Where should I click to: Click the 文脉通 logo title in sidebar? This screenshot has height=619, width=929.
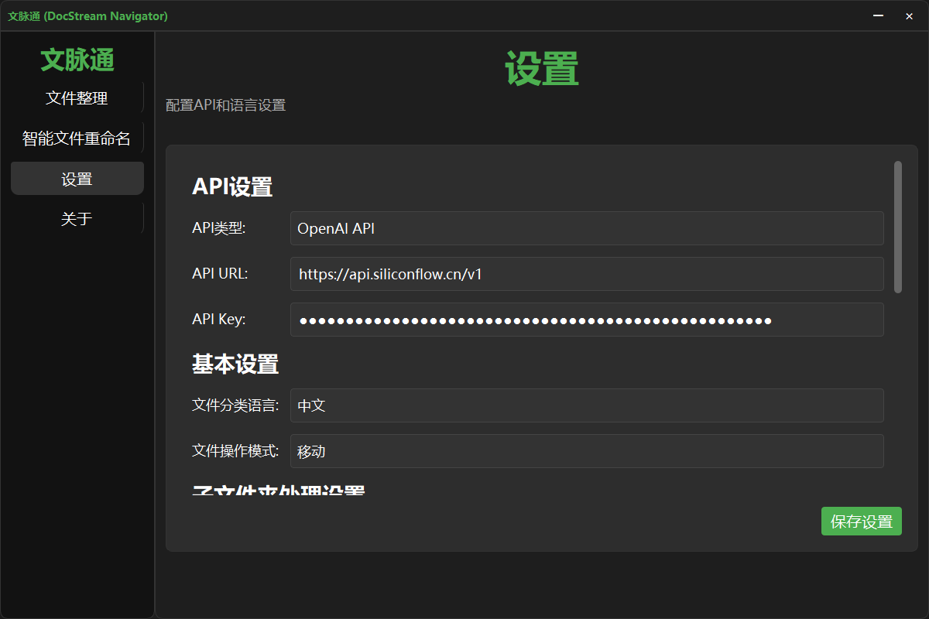click(77, 60)
